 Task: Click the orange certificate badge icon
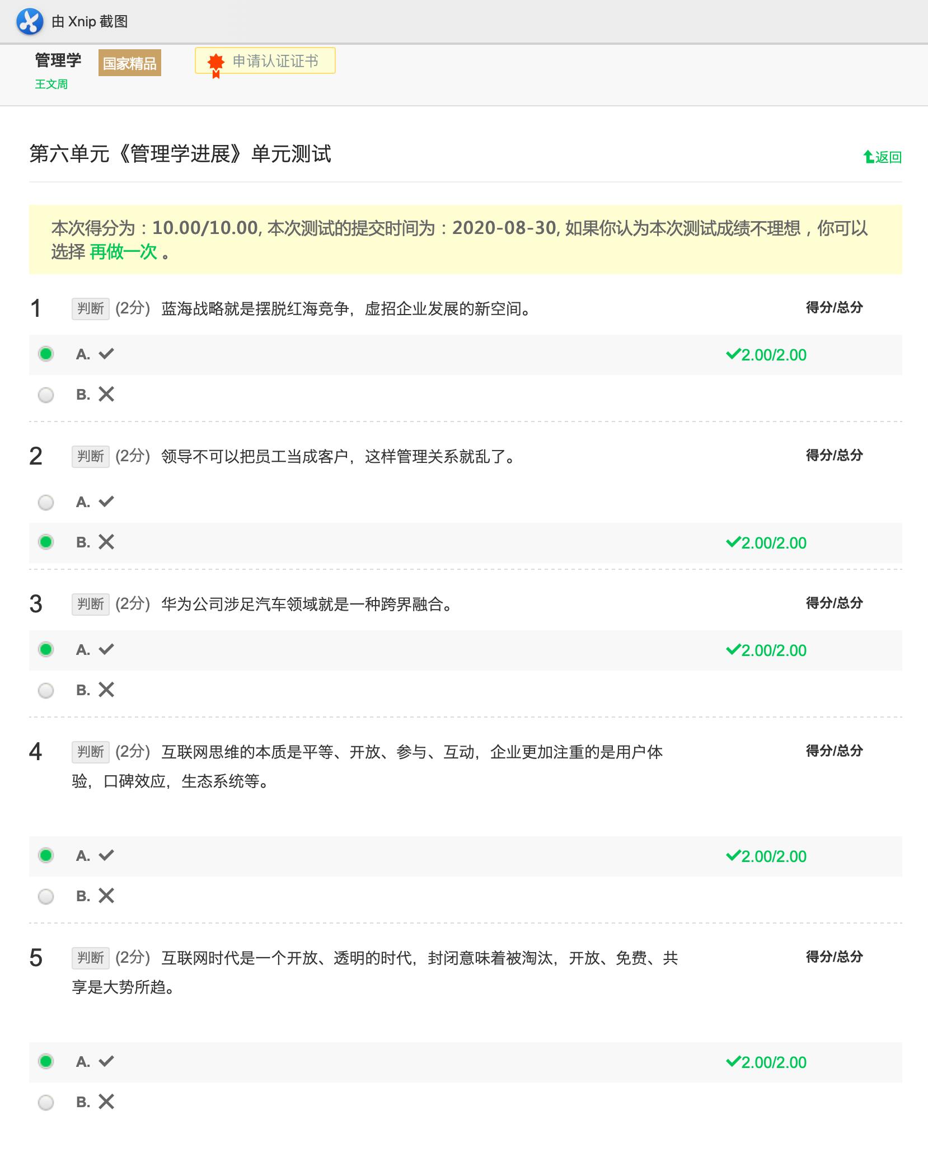coord(215,65)
